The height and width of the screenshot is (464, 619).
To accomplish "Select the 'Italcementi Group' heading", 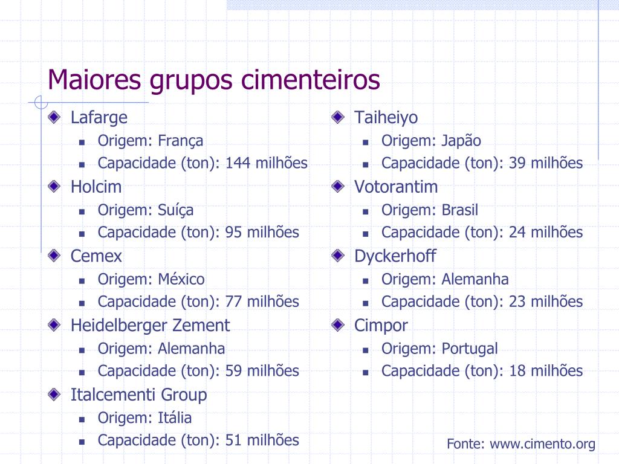I will coord(138,395).
